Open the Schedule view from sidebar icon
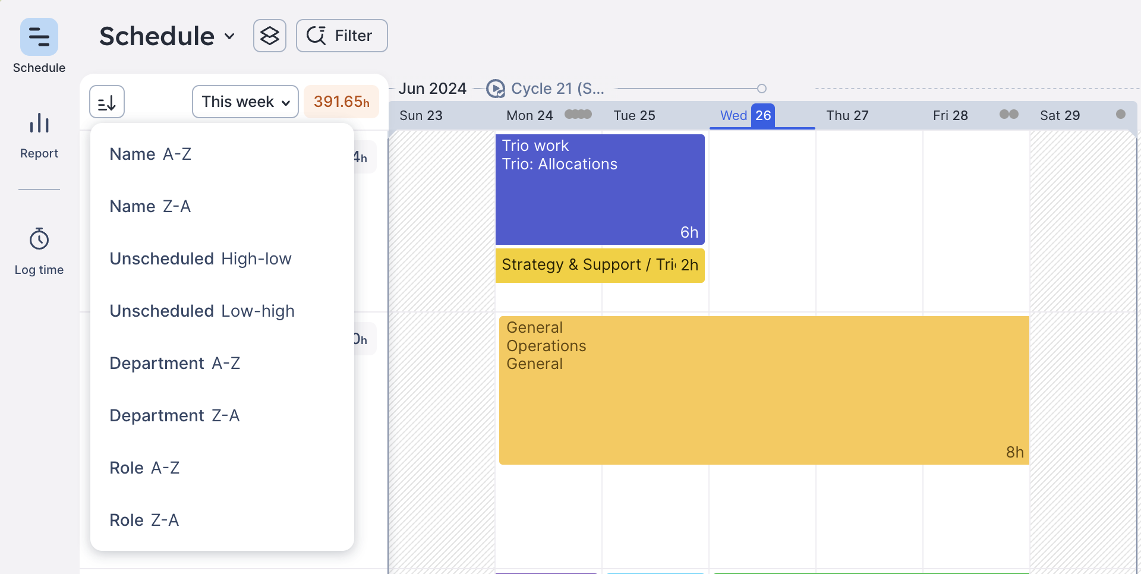Screen dimensions: 1141x574 click(39, 37)
